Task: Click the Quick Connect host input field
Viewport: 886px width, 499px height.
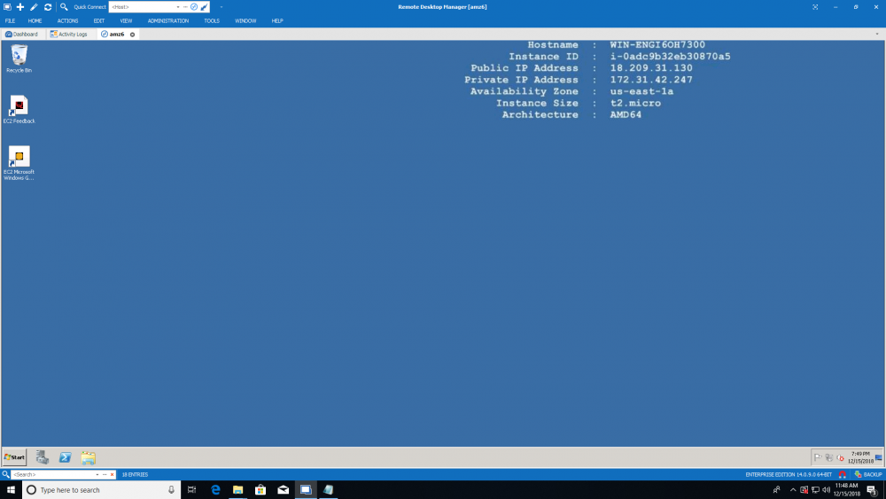Action: pos(142,7)
